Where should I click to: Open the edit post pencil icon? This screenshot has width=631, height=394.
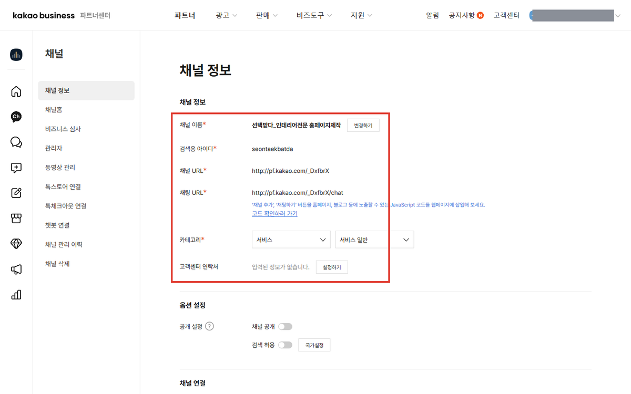click(16, 193)
